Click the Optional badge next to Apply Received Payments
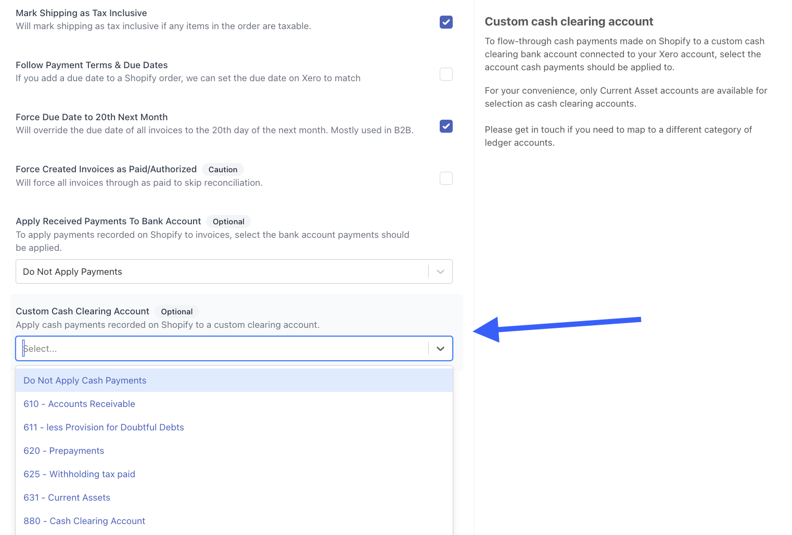This screenshot has width=792, height=535. coord(228,221)
